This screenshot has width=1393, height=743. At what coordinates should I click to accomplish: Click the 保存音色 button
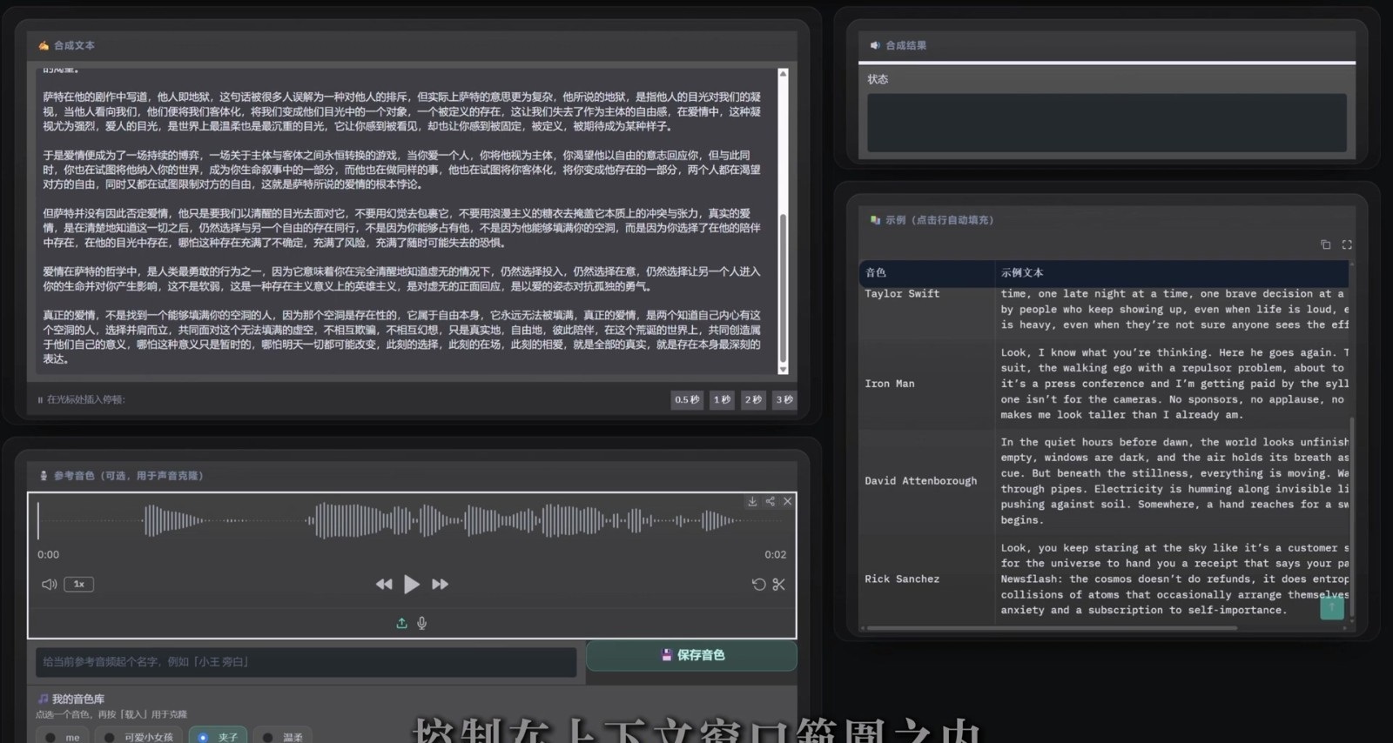pyautogui.click(x=691, y=655)
